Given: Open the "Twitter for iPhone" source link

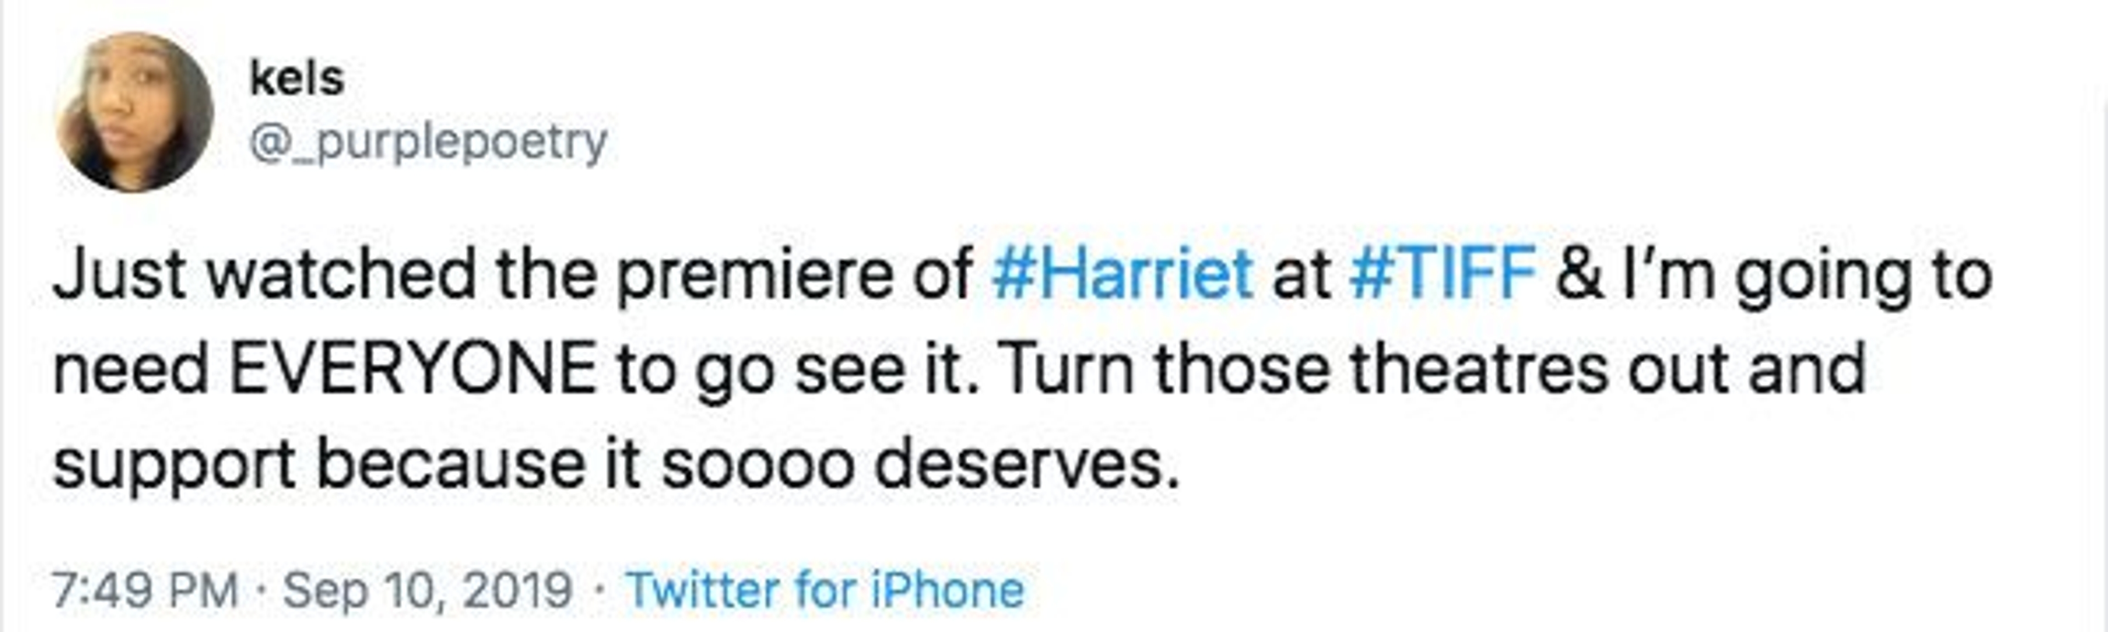Looking at the screenshot, I should coord(825,590).
